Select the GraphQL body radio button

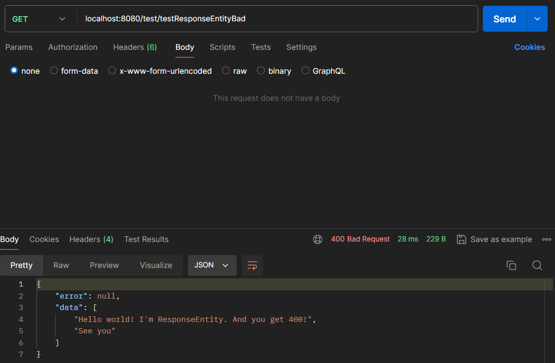click(x=305, y=71)
